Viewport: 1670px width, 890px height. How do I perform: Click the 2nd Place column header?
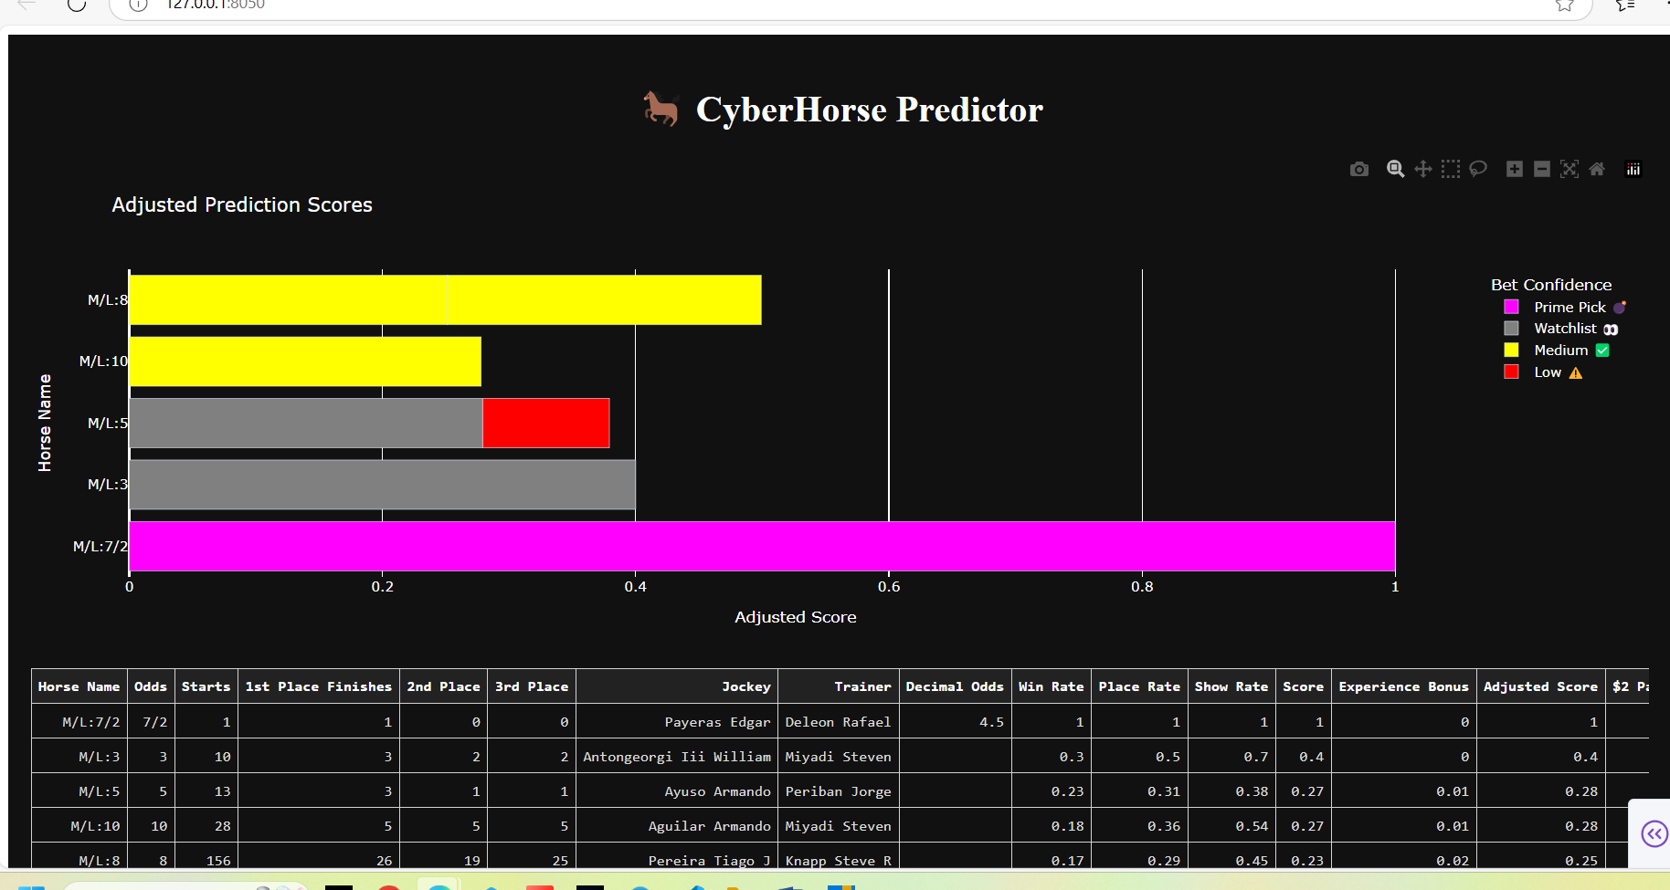point(444,686)
